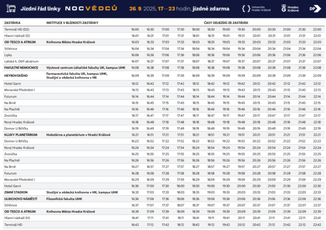Click the 22:33 Zimní stadion departure time
The image size is (326, 230).
pos(317,192)
